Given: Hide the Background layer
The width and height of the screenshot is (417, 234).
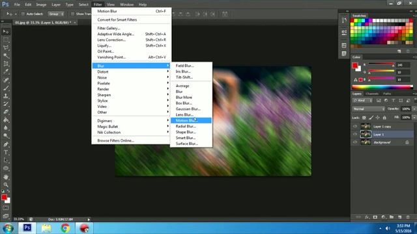Looking at the screenshot, I should pos(355,142).
